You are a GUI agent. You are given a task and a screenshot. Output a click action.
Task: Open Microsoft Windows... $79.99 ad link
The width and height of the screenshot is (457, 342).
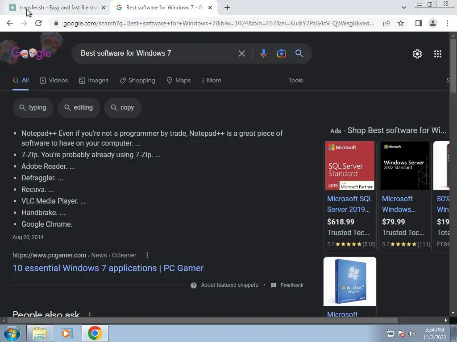[399, 204]
